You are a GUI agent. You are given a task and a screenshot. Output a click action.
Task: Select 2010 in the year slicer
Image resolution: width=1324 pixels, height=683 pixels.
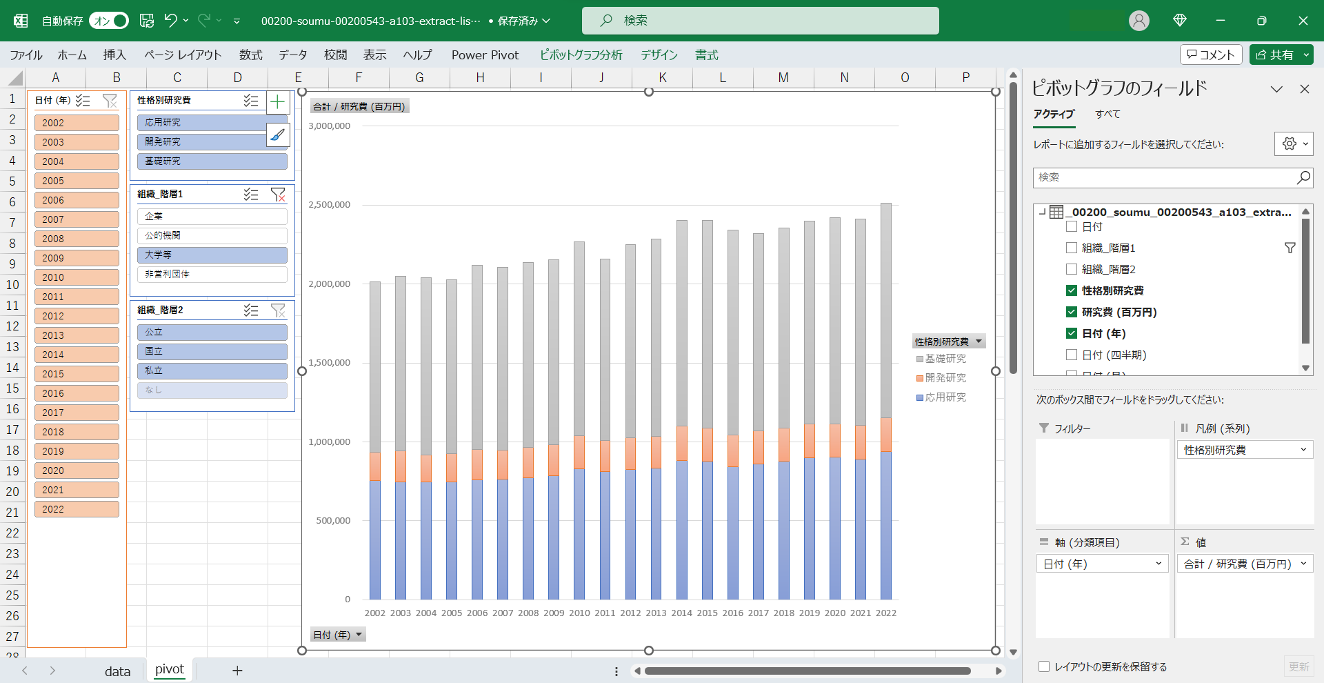77,277
